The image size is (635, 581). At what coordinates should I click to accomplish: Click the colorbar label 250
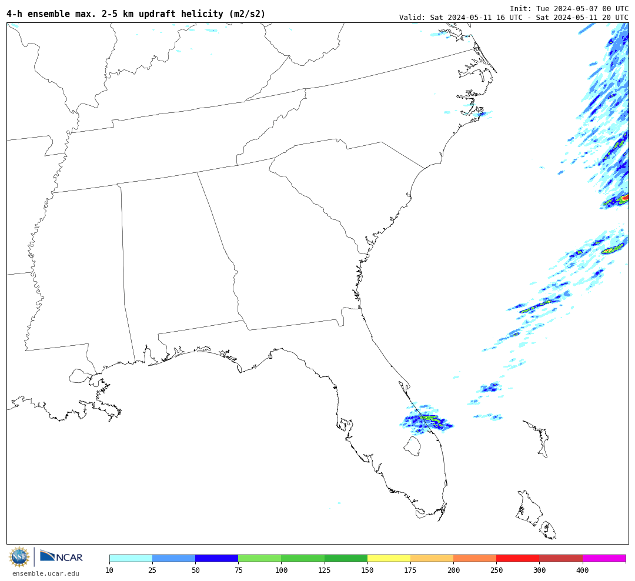[x=496, y=570]
